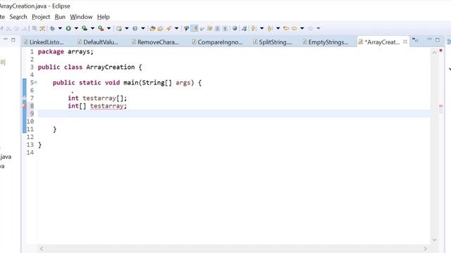451x253 pixels.
Task: Open the Debug dropdown arrow
Action: point(60,28)
